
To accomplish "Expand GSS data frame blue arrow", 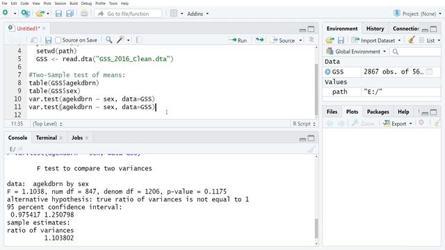I will tap(327, 72).
